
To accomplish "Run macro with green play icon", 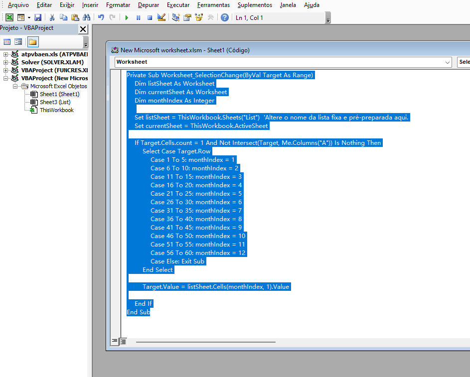I will tap(127, 17).
